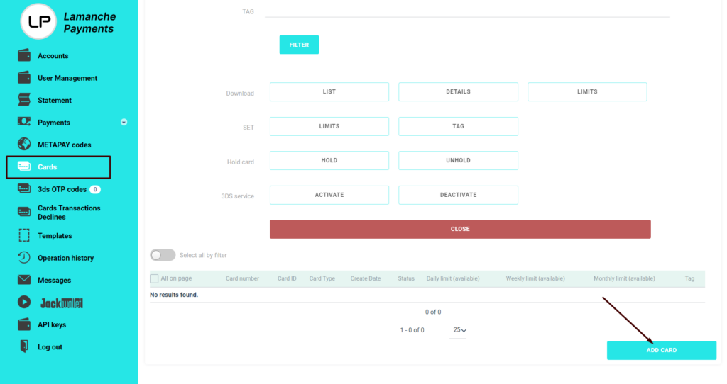Click the Operation history clock icon
The image size is (727, 384).
[24, 258]
